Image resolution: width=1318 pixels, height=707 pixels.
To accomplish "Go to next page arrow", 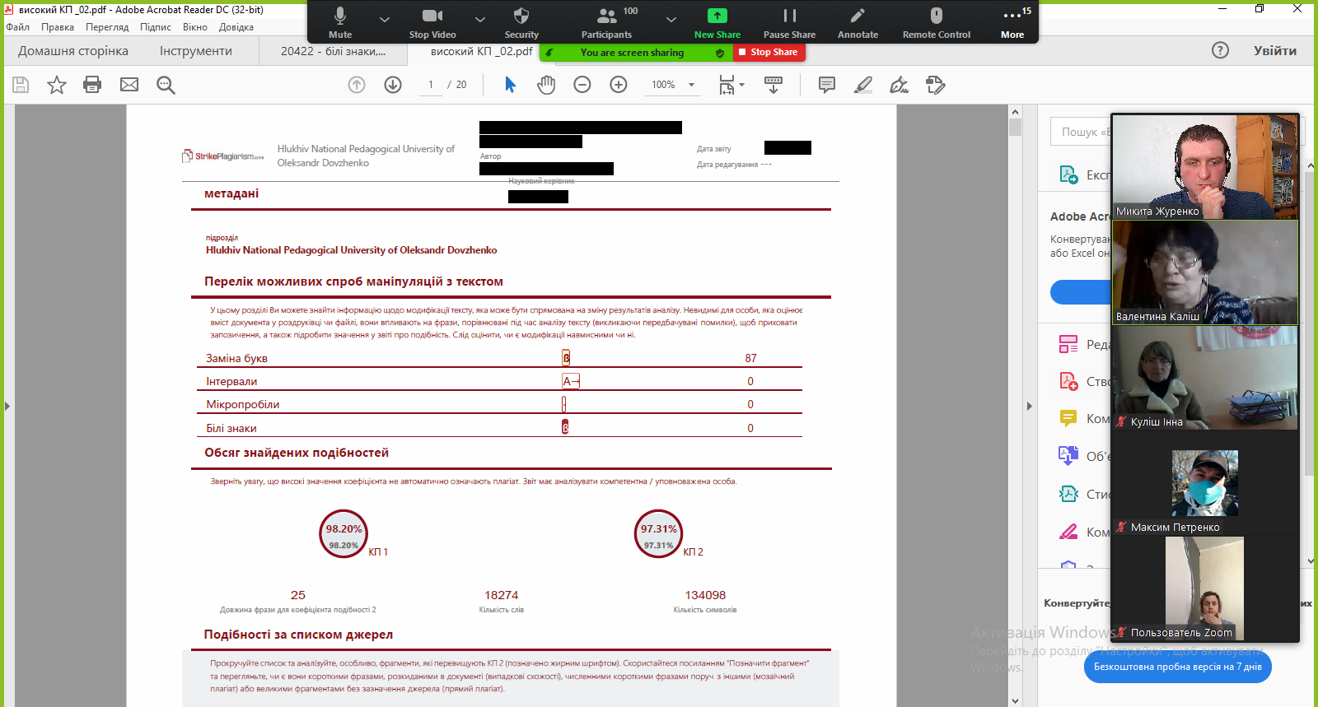I will point(393,85).
